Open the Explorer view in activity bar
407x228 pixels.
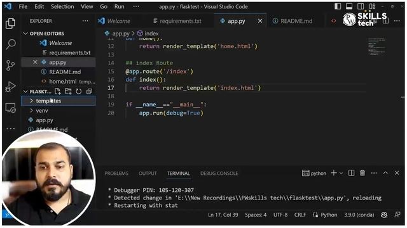[x=11, y=23]
